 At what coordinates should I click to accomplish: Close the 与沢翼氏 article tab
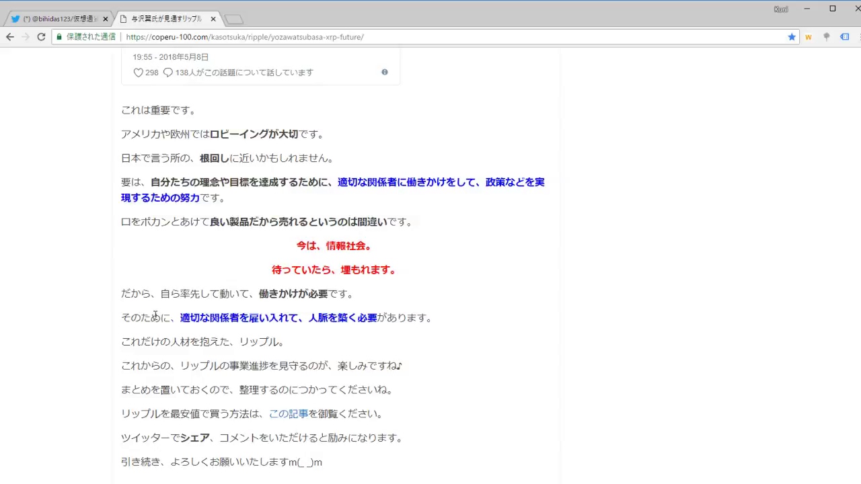pos(213,19)
